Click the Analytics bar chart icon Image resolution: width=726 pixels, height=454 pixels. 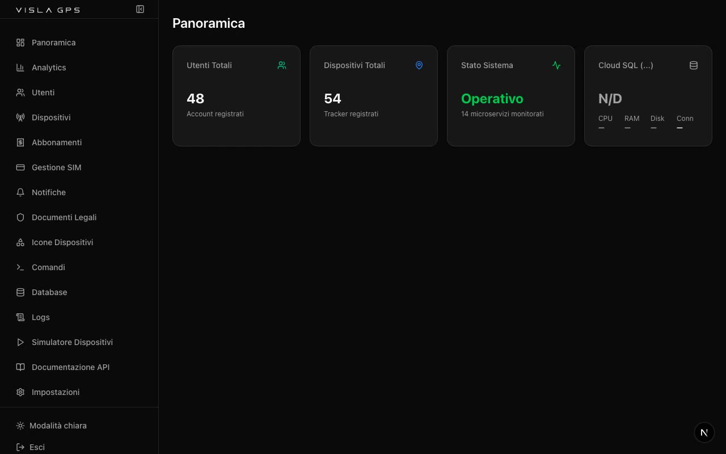click(20, 68)
